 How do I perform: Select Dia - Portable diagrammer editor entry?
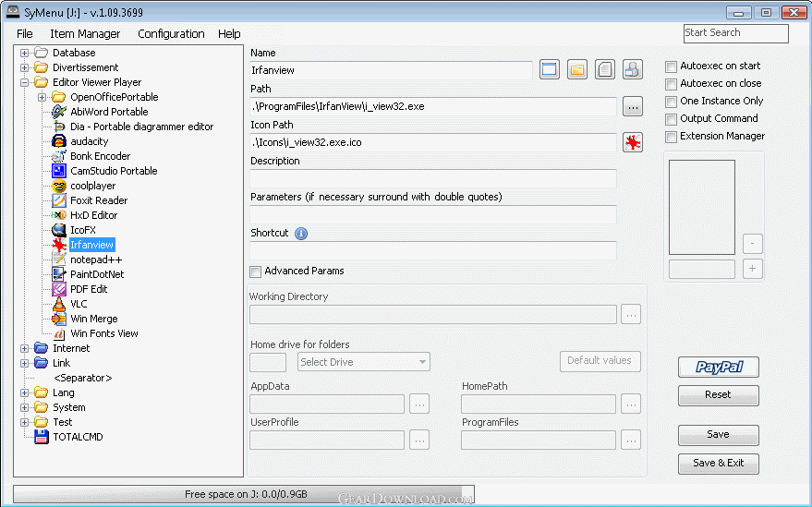(142, 127)
